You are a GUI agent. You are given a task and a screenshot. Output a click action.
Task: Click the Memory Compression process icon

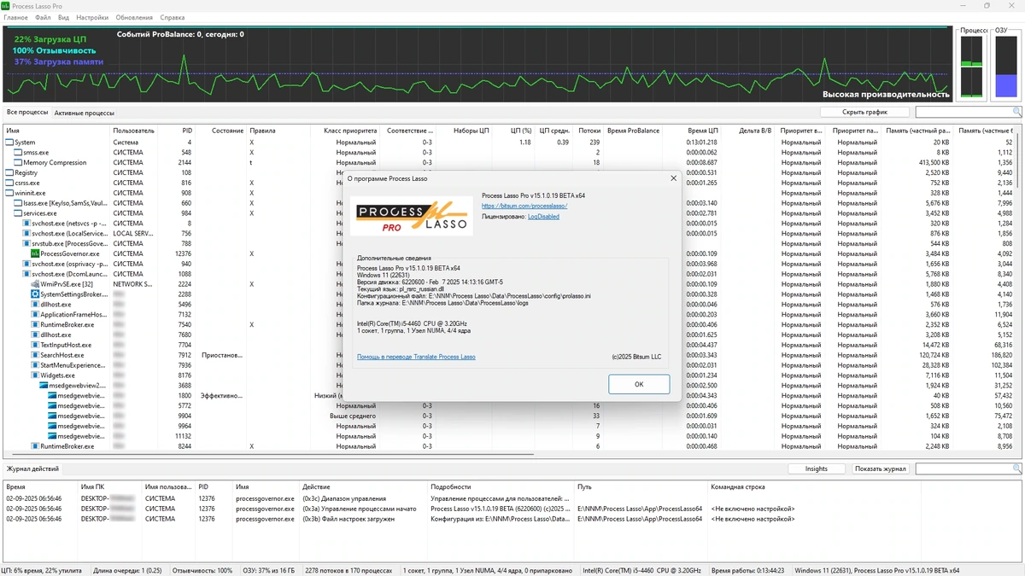pyautogui.click(x=18, y=163)
